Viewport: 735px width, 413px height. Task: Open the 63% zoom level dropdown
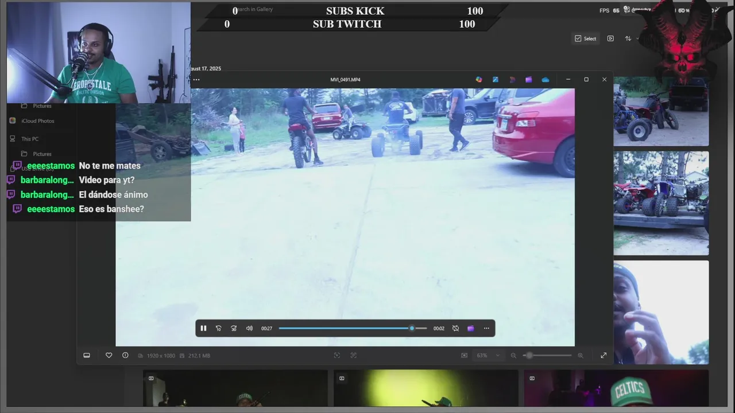point(488,356)
